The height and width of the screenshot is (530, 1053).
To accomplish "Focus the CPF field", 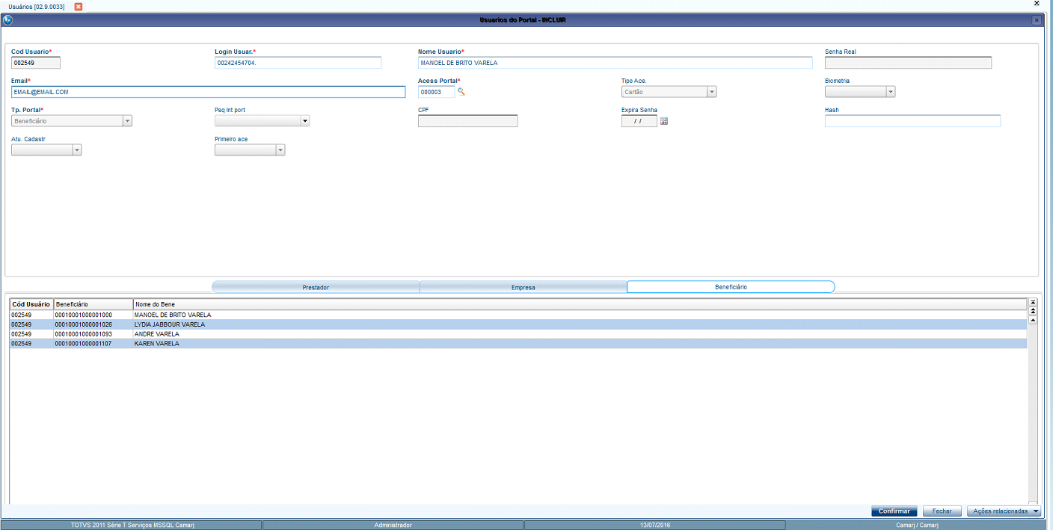I will pyautogui.click(x=468, y=121).
